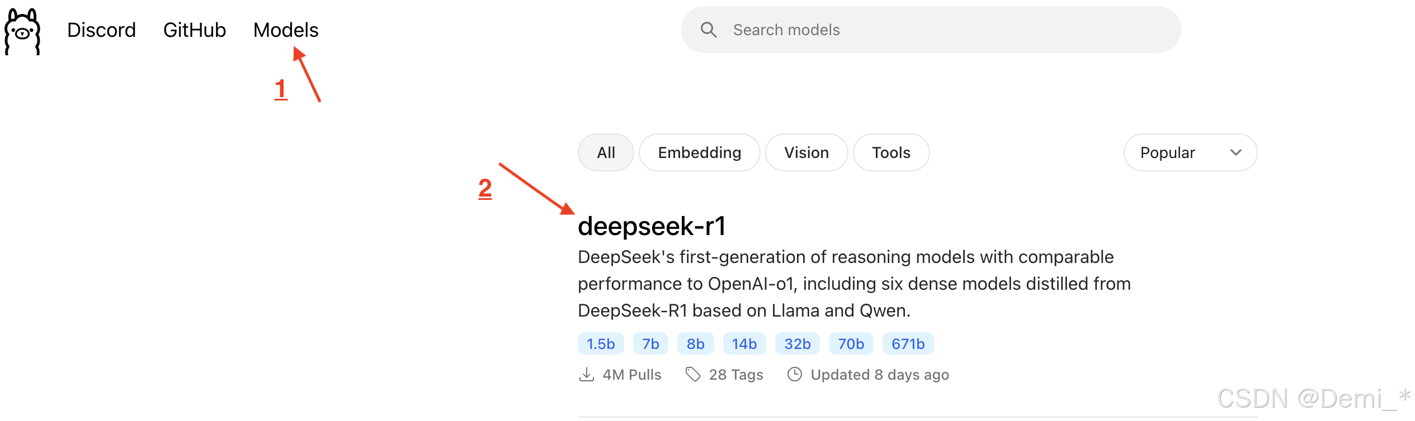
Task: Select the 1.5b size tag
Action: click(600, 344)
